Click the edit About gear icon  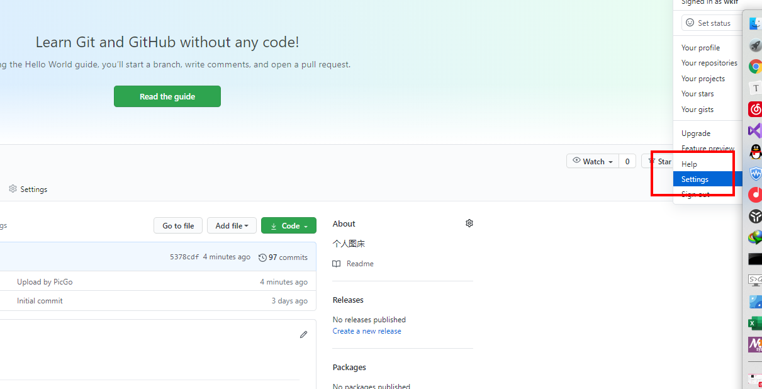coord(469,223)
